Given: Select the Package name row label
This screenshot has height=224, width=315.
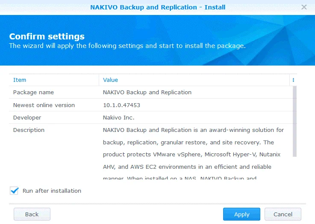Looking at the screenshot, I should click(33, 93).
